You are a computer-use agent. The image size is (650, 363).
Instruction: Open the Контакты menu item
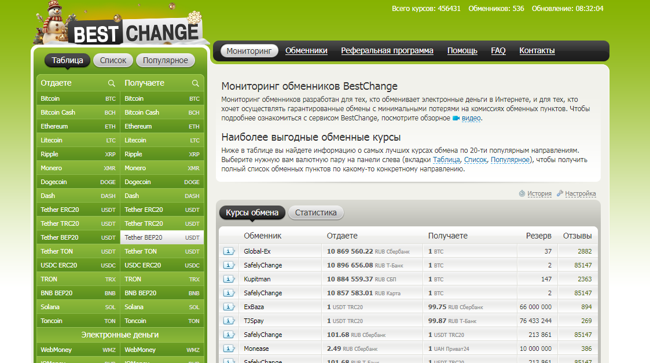(x=537, y=50)
